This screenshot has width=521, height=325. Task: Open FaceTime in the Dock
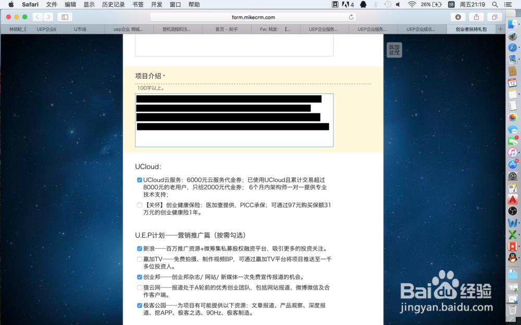[512, 141]
